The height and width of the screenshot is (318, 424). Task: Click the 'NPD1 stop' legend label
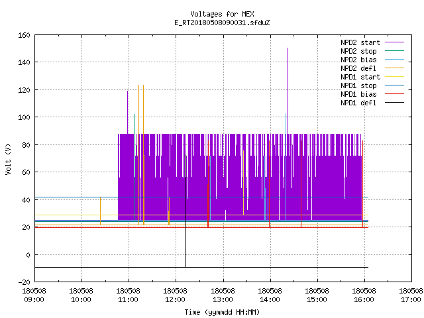pyautogui.click(x=358, y=85)
